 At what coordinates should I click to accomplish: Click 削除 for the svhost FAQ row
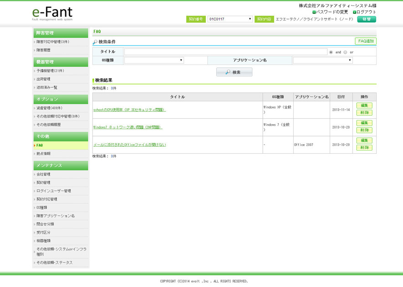pos(364,113)
